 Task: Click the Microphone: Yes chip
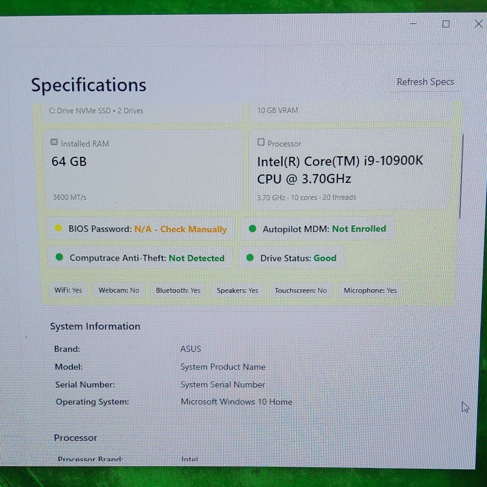[x=370, y=290]
